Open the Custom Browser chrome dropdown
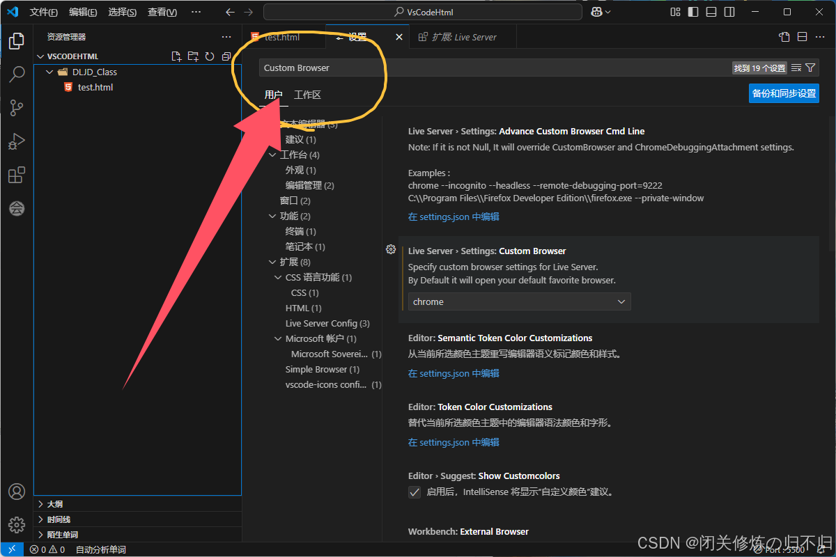836x557 pixels. (x=519, y=301)
